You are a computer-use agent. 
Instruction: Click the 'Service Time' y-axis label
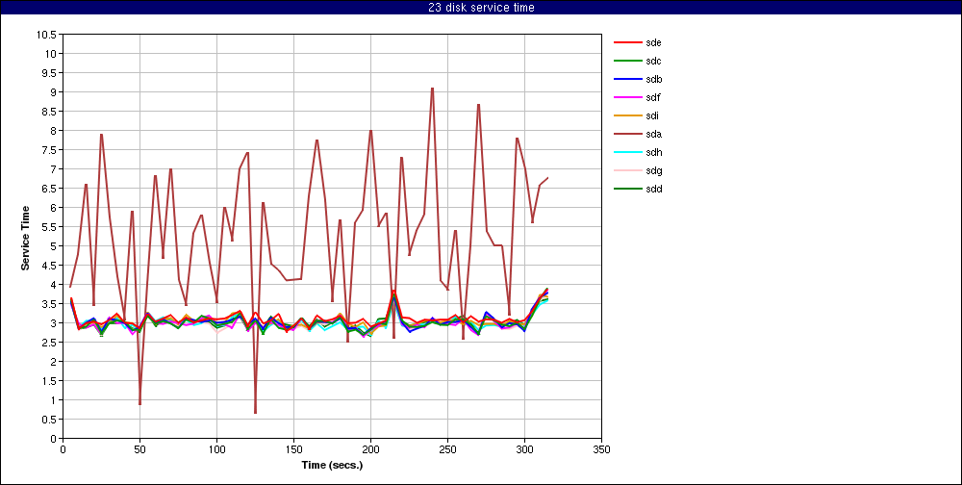pos(25,239)
